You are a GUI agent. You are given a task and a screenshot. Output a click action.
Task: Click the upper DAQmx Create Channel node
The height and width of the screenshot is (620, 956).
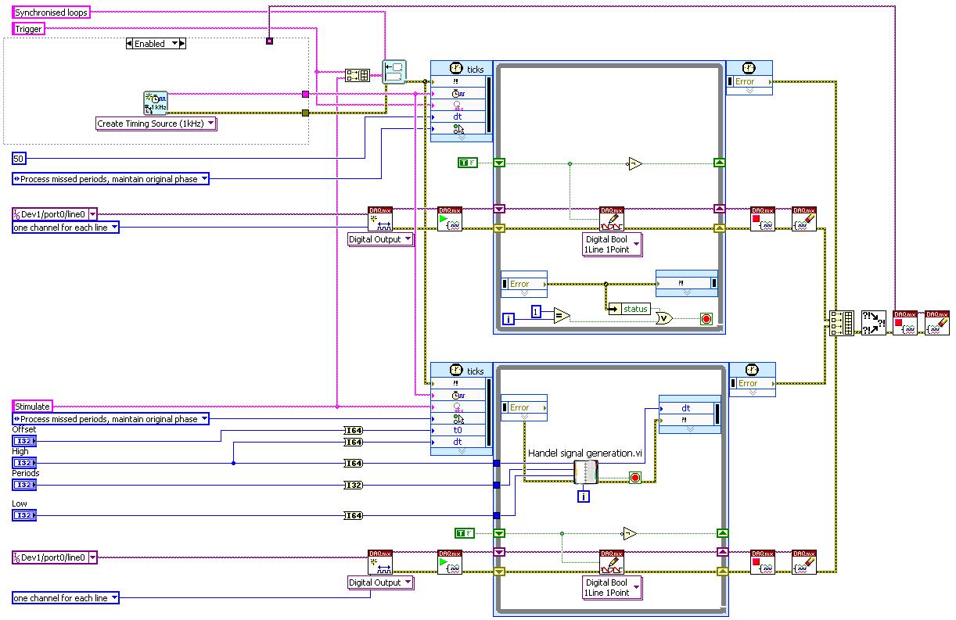[x=380, y=219]
